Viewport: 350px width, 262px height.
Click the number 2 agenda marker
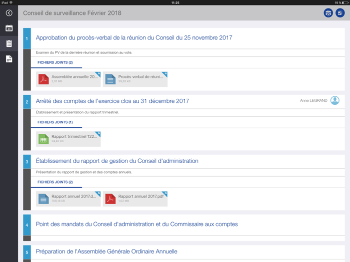(x=27, y=102)
